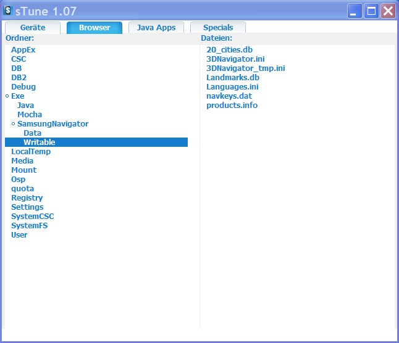Image resolution: width=399 pixels, height=343 pixels.
Task: Choose the Languages.ini file
Action: pos(232,87)
